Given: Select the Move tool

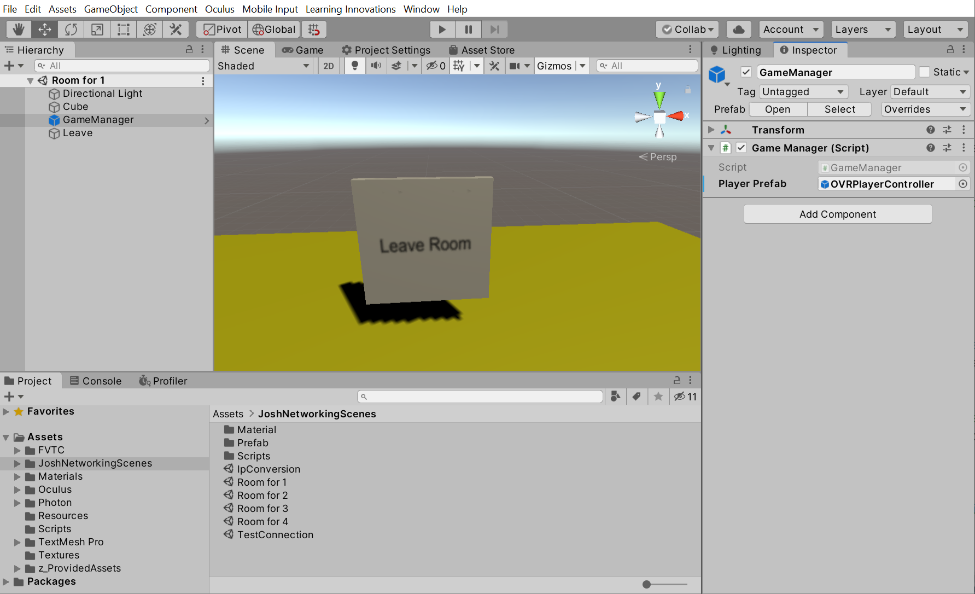Looking at the screenshot, I should [45, 29].
